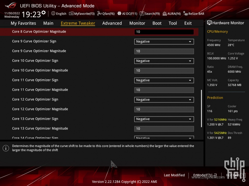Image resolution: width=249 pixels, height=186 pixels.
Task: Expand Core 10 Curve Optimizer Sign dropdown
Action: pos(164,61)
